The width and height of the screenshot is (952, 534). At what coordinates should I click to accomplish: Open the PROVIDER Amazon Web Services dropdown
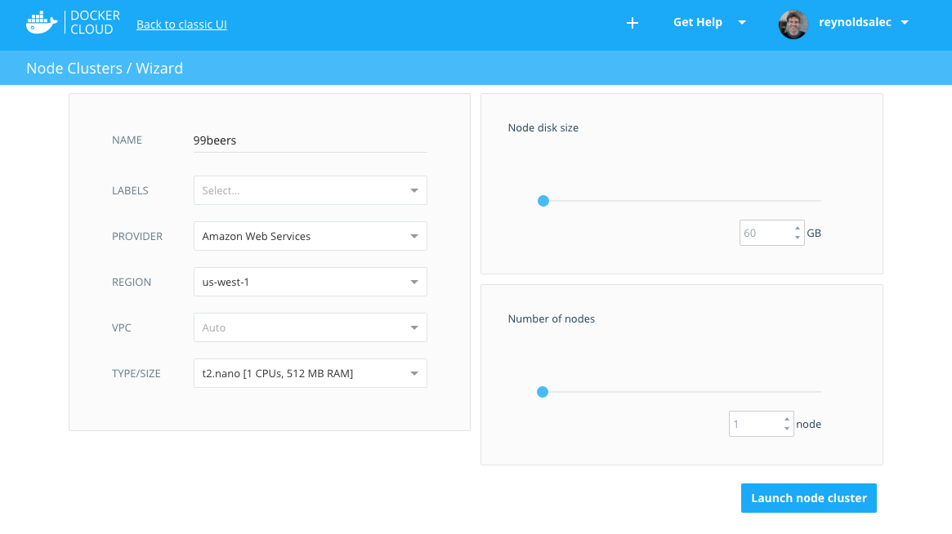coord(311,236)
